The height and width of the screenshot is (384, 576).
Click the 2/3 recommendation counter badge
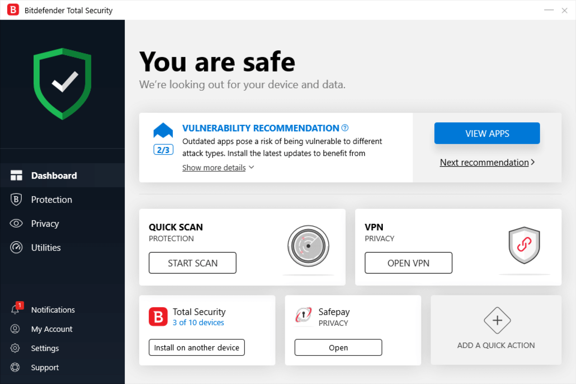(163, 150)
